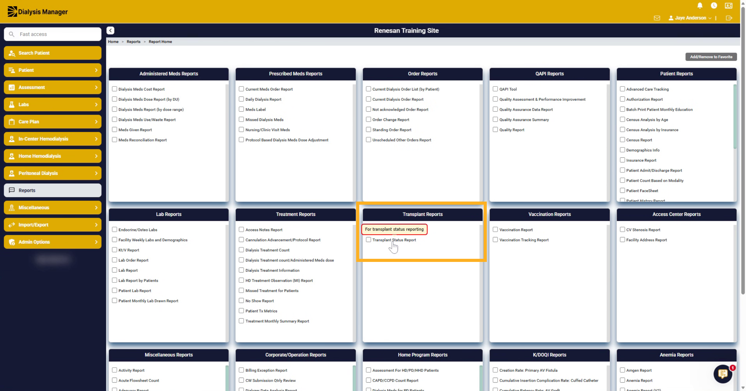Image resolution: width=746 pixels, height=391 pixels.
Task: Click the logout icon
Action: click(729, 18)
